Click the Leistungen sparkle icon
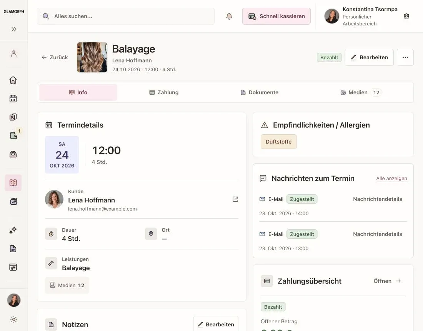Viewport: 423px width, 331px height. pyautogui.click(x=51, y=263)
